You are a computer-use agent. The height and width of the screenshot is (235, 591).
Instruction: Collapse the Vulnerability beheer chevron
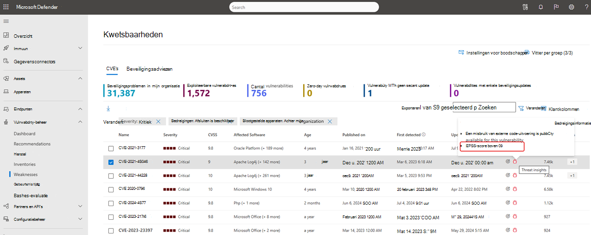coord(80,122)
